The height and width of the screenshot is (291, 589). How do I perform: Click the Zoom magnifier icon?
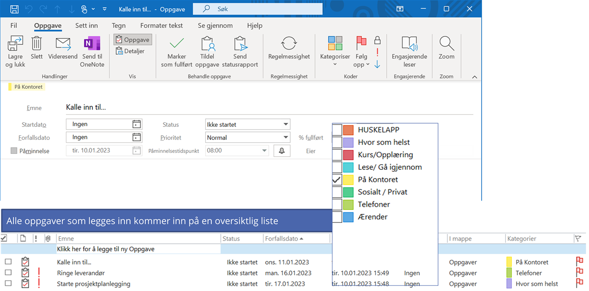(x=446, y=44)
